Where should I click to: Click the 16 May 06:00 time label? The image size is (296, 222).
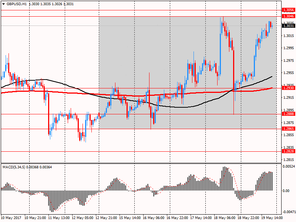tap(154, 218)
